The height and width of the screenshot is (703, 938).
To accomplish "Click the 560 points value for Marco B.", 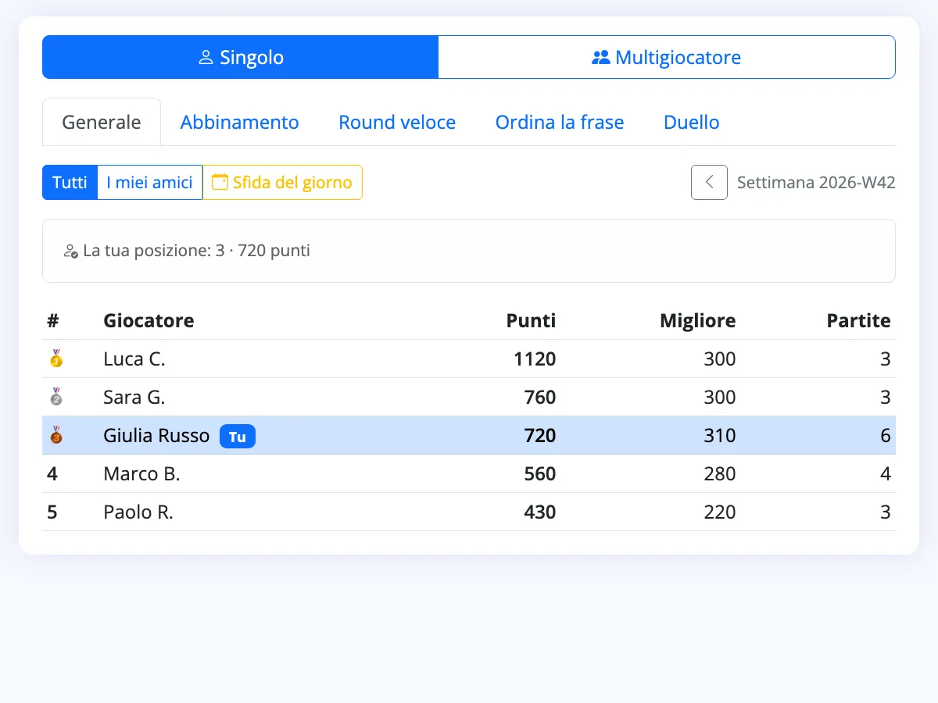I will click(x=540, y=473).
